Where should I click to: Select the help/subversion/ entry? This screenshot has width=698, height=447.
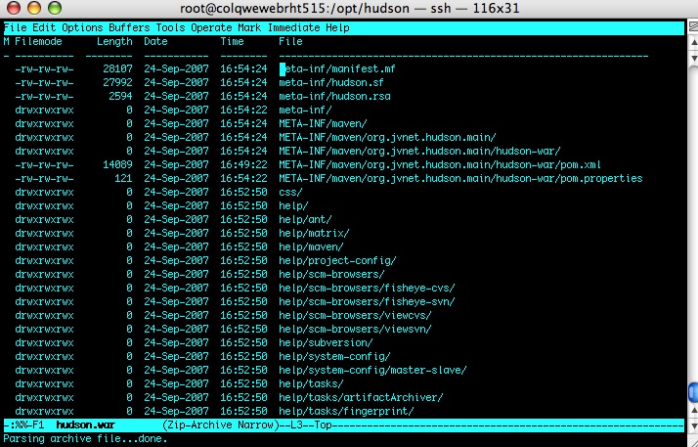tap(326, 342)
